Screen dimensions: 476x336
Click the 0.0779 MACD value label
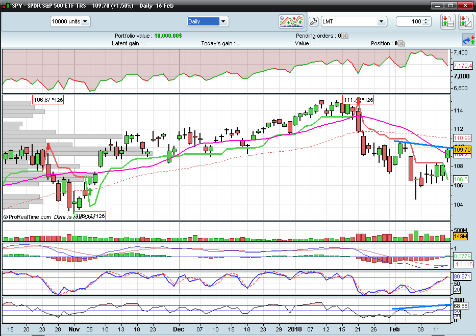pos(462,256)
